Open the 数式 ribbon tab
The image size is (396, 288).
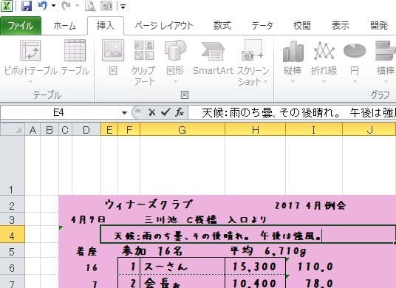[x=222, y=26]
